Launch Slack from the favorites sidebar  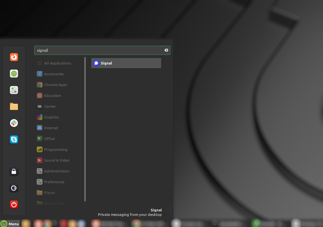14,123
